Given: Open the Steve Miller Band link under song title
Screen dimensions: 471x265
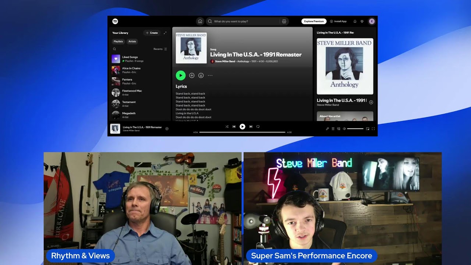Looking at the screenshot, I should 225,61.
